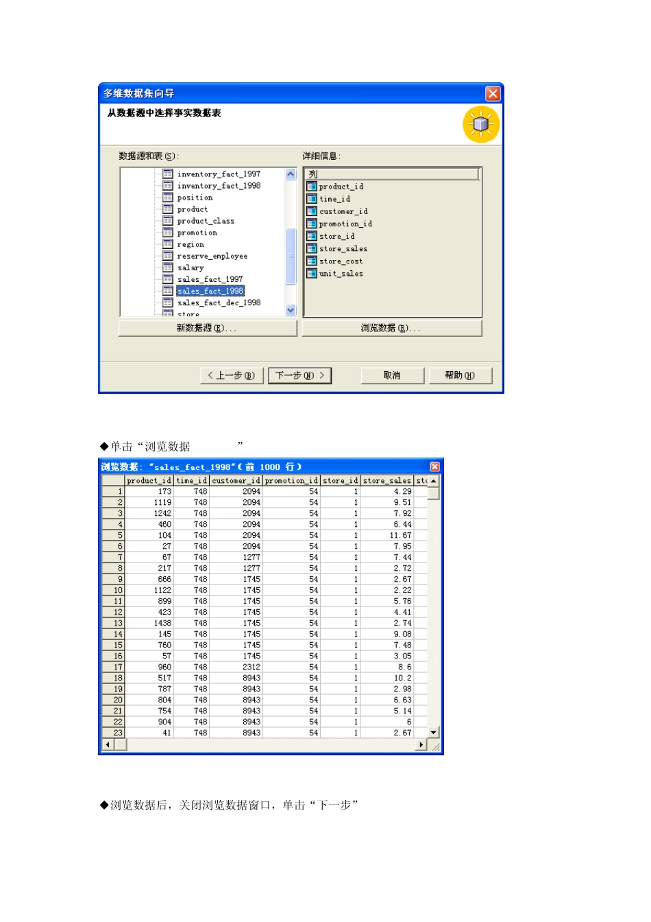Click the position table icon
The image size is (651, 922).
167,198
